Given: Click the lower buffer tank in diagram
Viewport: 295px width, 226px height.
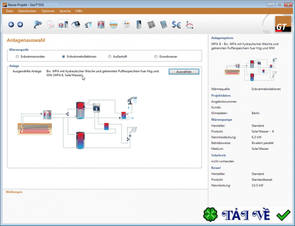Looking at the screenshot, I should point(80,140).
